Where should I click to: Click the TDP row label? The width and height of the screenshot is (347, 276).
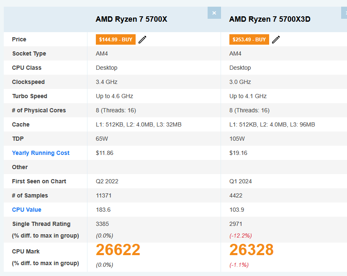tap(18, 139)
